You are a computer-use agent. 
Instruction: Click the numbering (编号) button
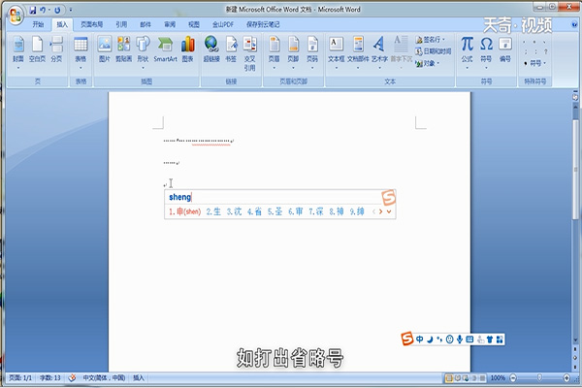point(505,49)
